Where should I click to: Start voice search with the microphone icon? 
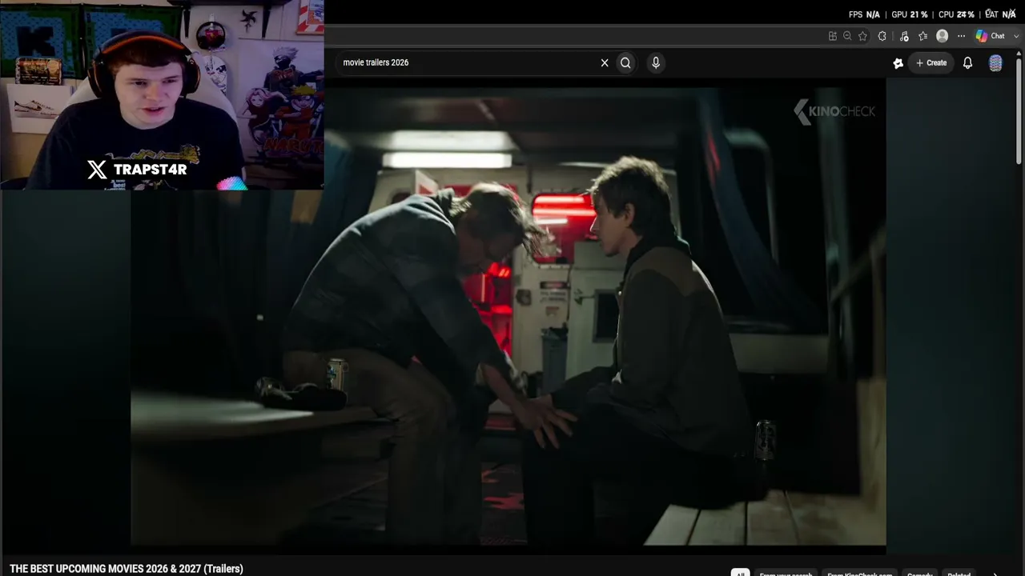656,62
